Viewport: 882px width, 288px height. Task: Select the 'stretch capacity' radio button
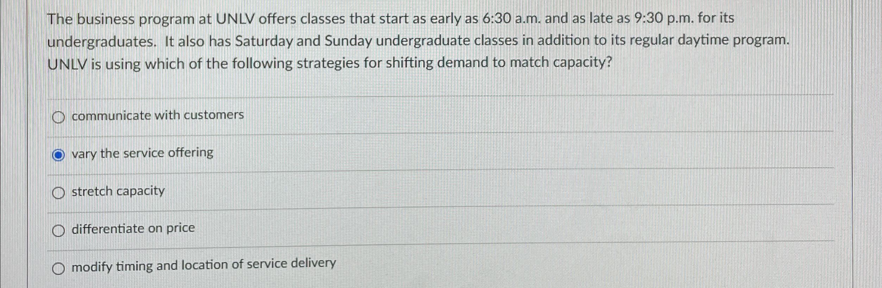point(59,192)
